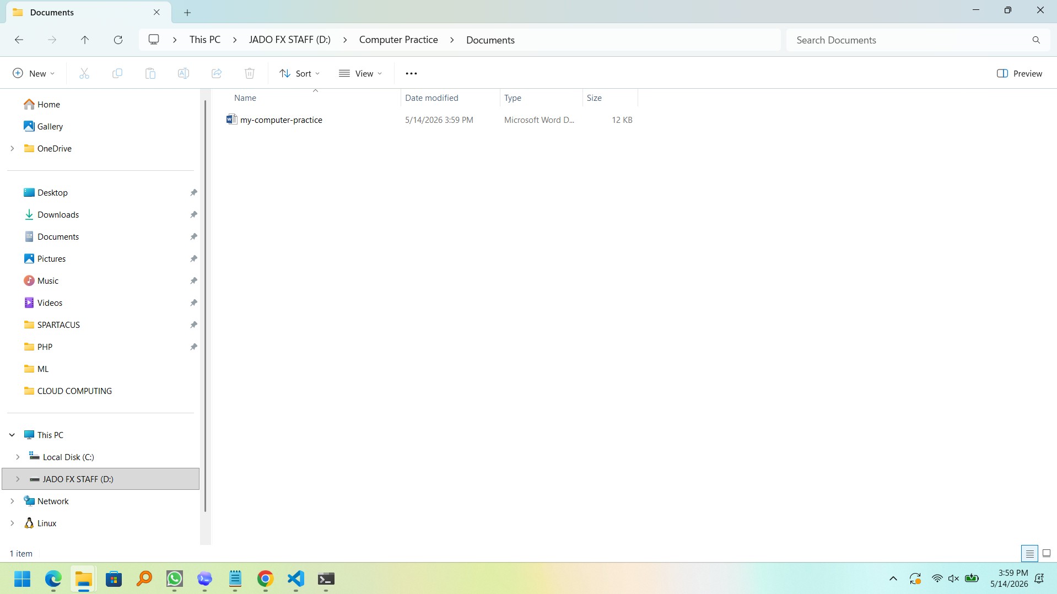This screenshot has width=1057, height=594.
Task: Click the search magnifier icon
Action: coord(1036,40)
